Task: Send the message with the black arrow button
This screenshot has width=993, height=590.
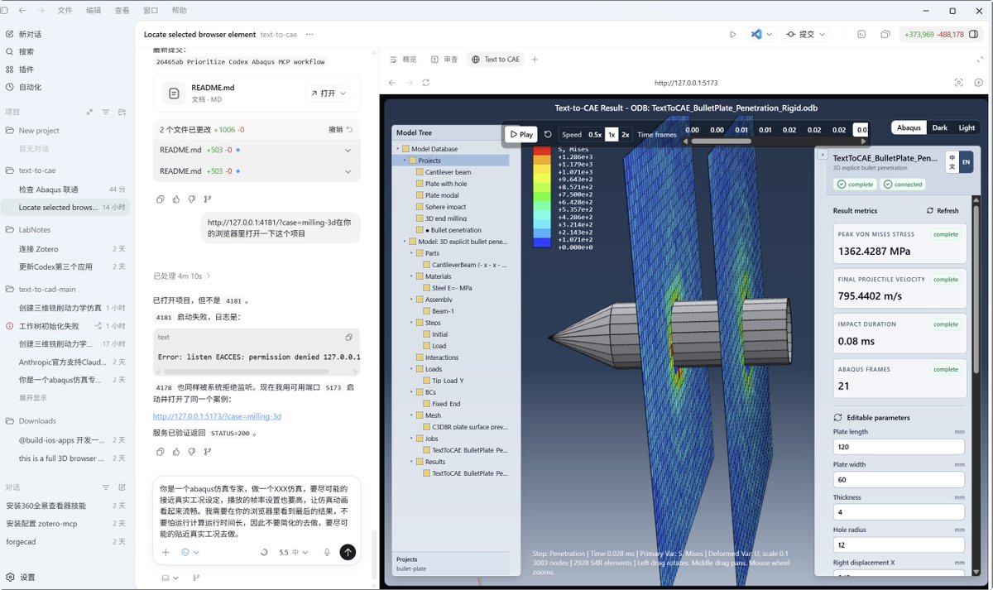Action: tap(348, 552)
